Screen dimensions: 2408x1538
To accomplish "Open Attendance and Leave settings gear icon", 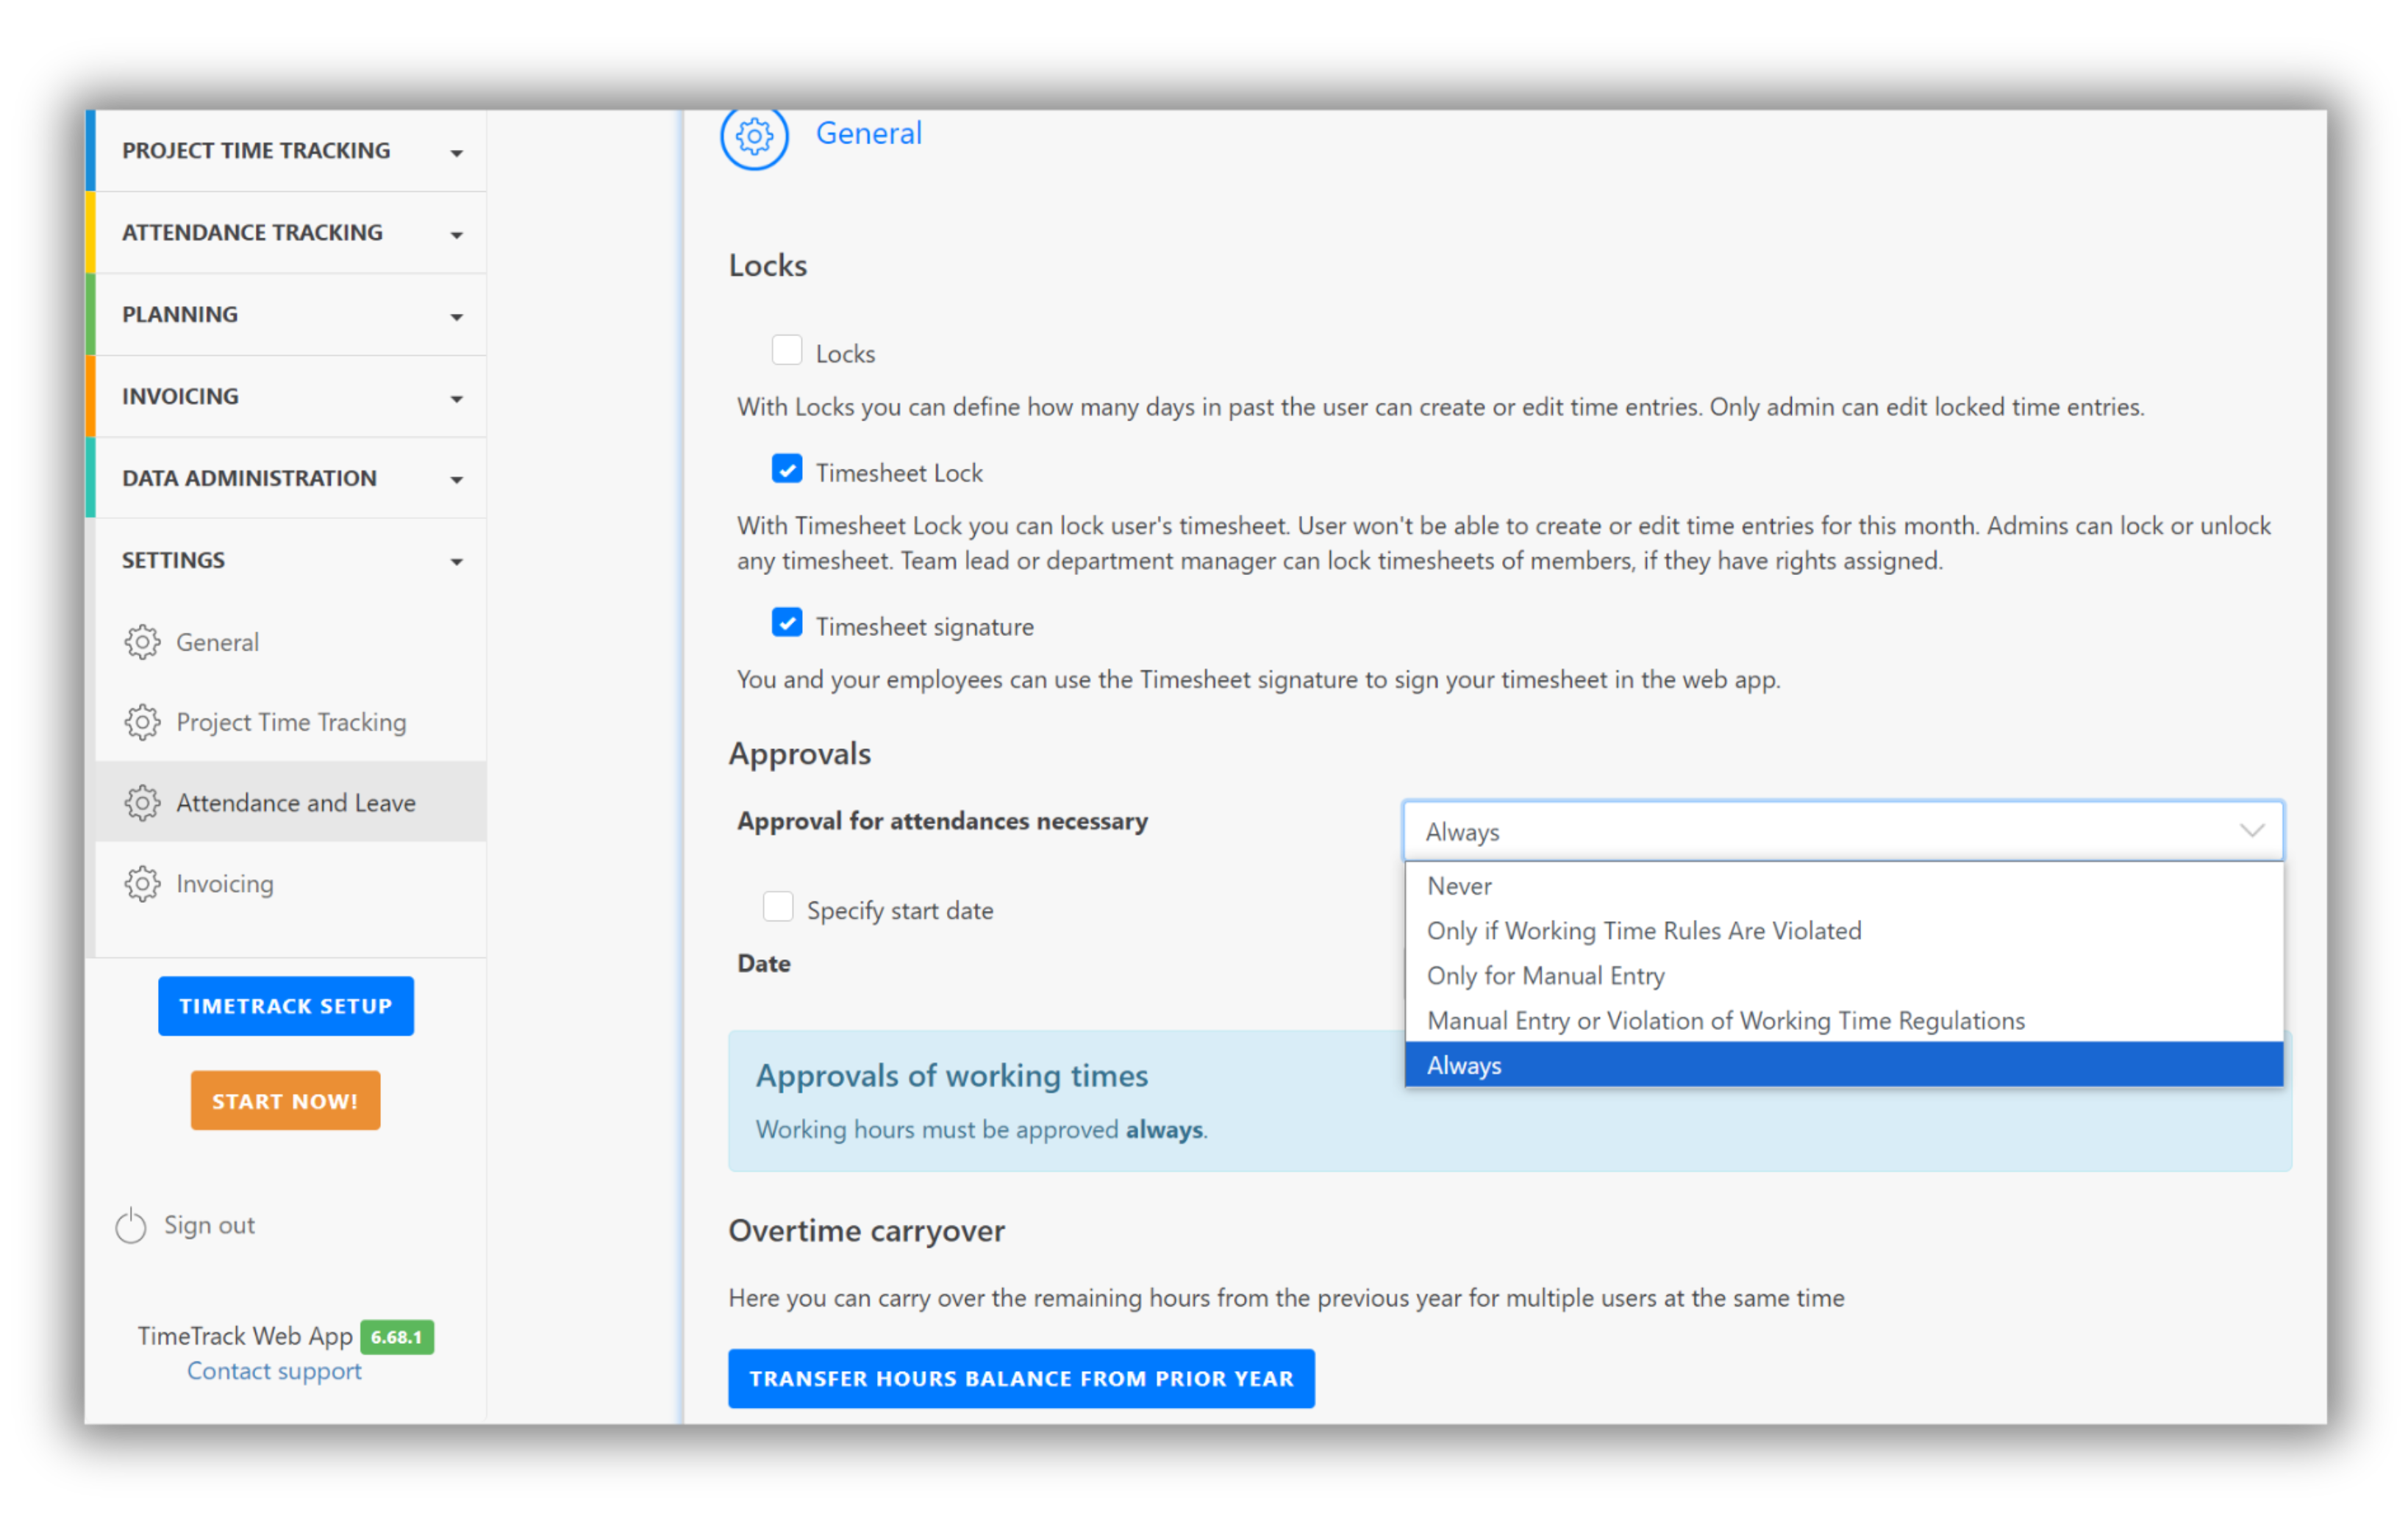I will click(143, 802).
